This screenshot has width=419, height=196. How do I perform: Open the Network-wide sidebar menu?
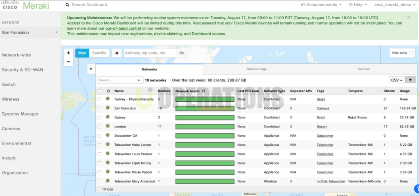[16, 55]
